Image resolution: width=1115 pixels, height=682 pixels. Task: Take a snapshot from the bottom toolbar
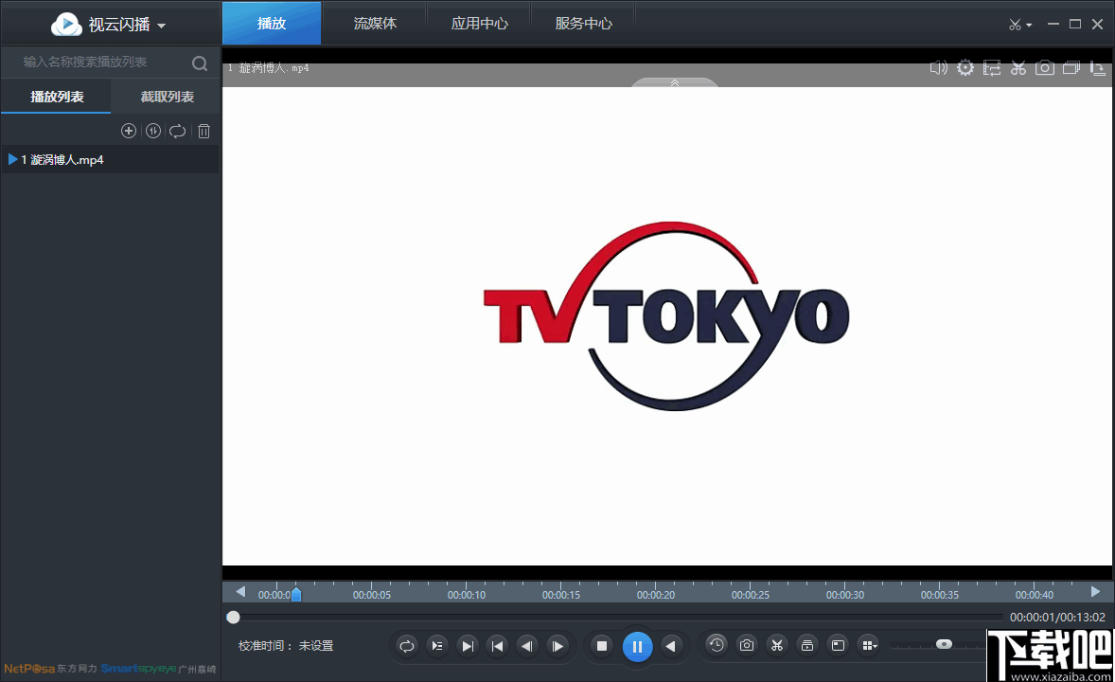(747, 645)
